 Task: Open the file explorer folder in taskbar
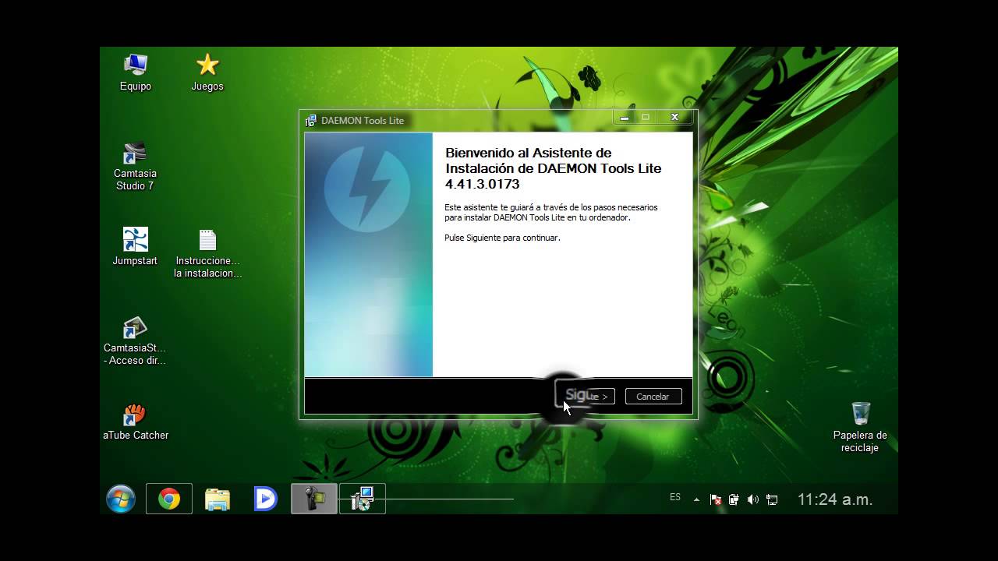[x=218, y=499]
